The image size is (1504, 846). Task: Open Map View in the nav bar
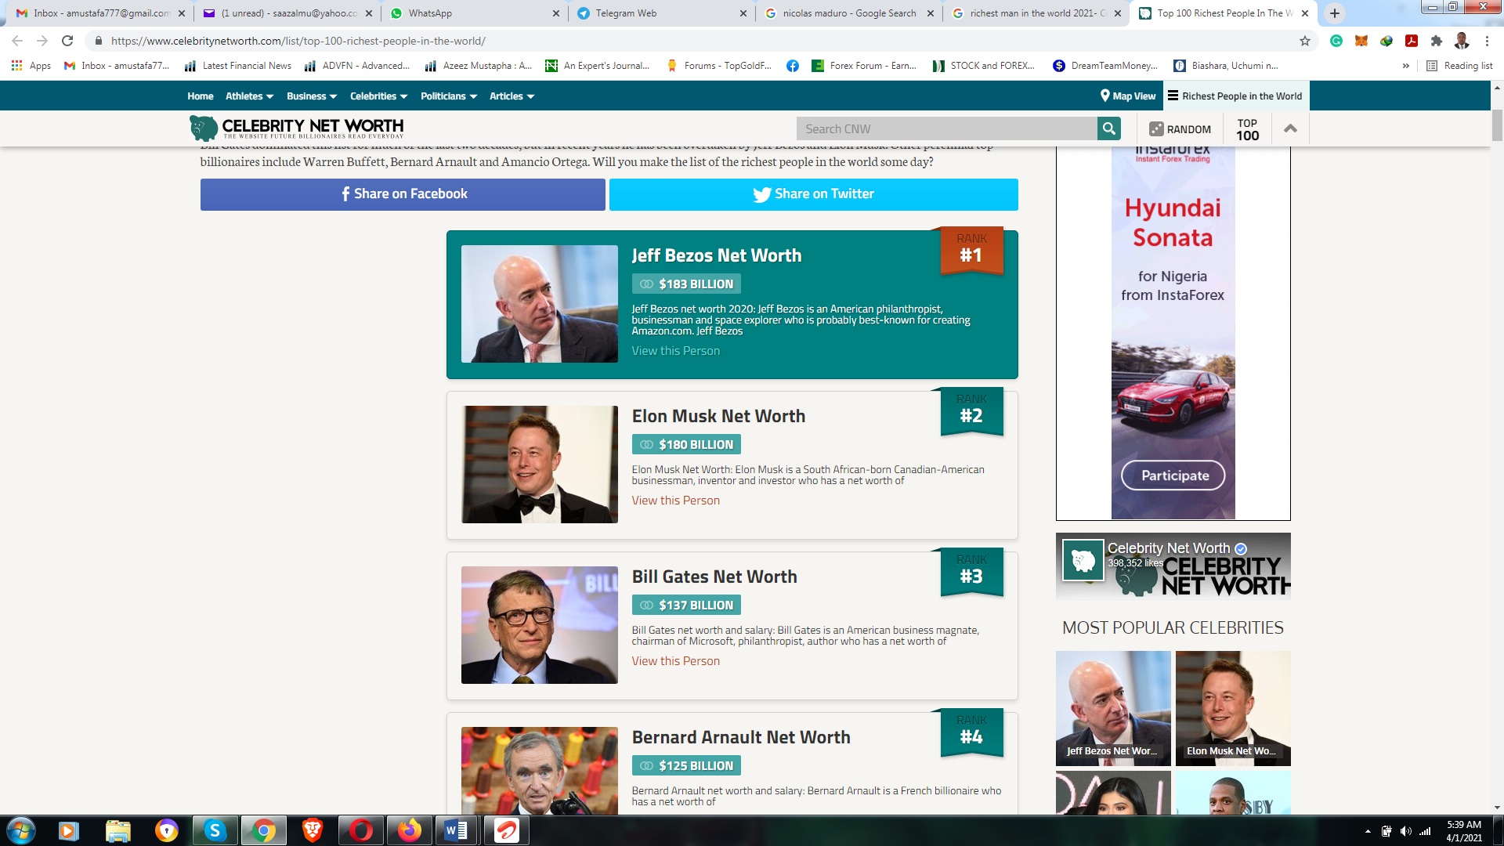(x=1128, y=96)
